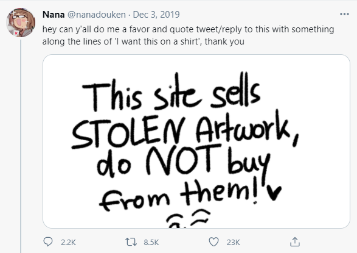The width and height of the screenshot is (357, 253).
Task: Open Nana's profile avatar picture
Action: pyautogui.click(x=21, y=23)
